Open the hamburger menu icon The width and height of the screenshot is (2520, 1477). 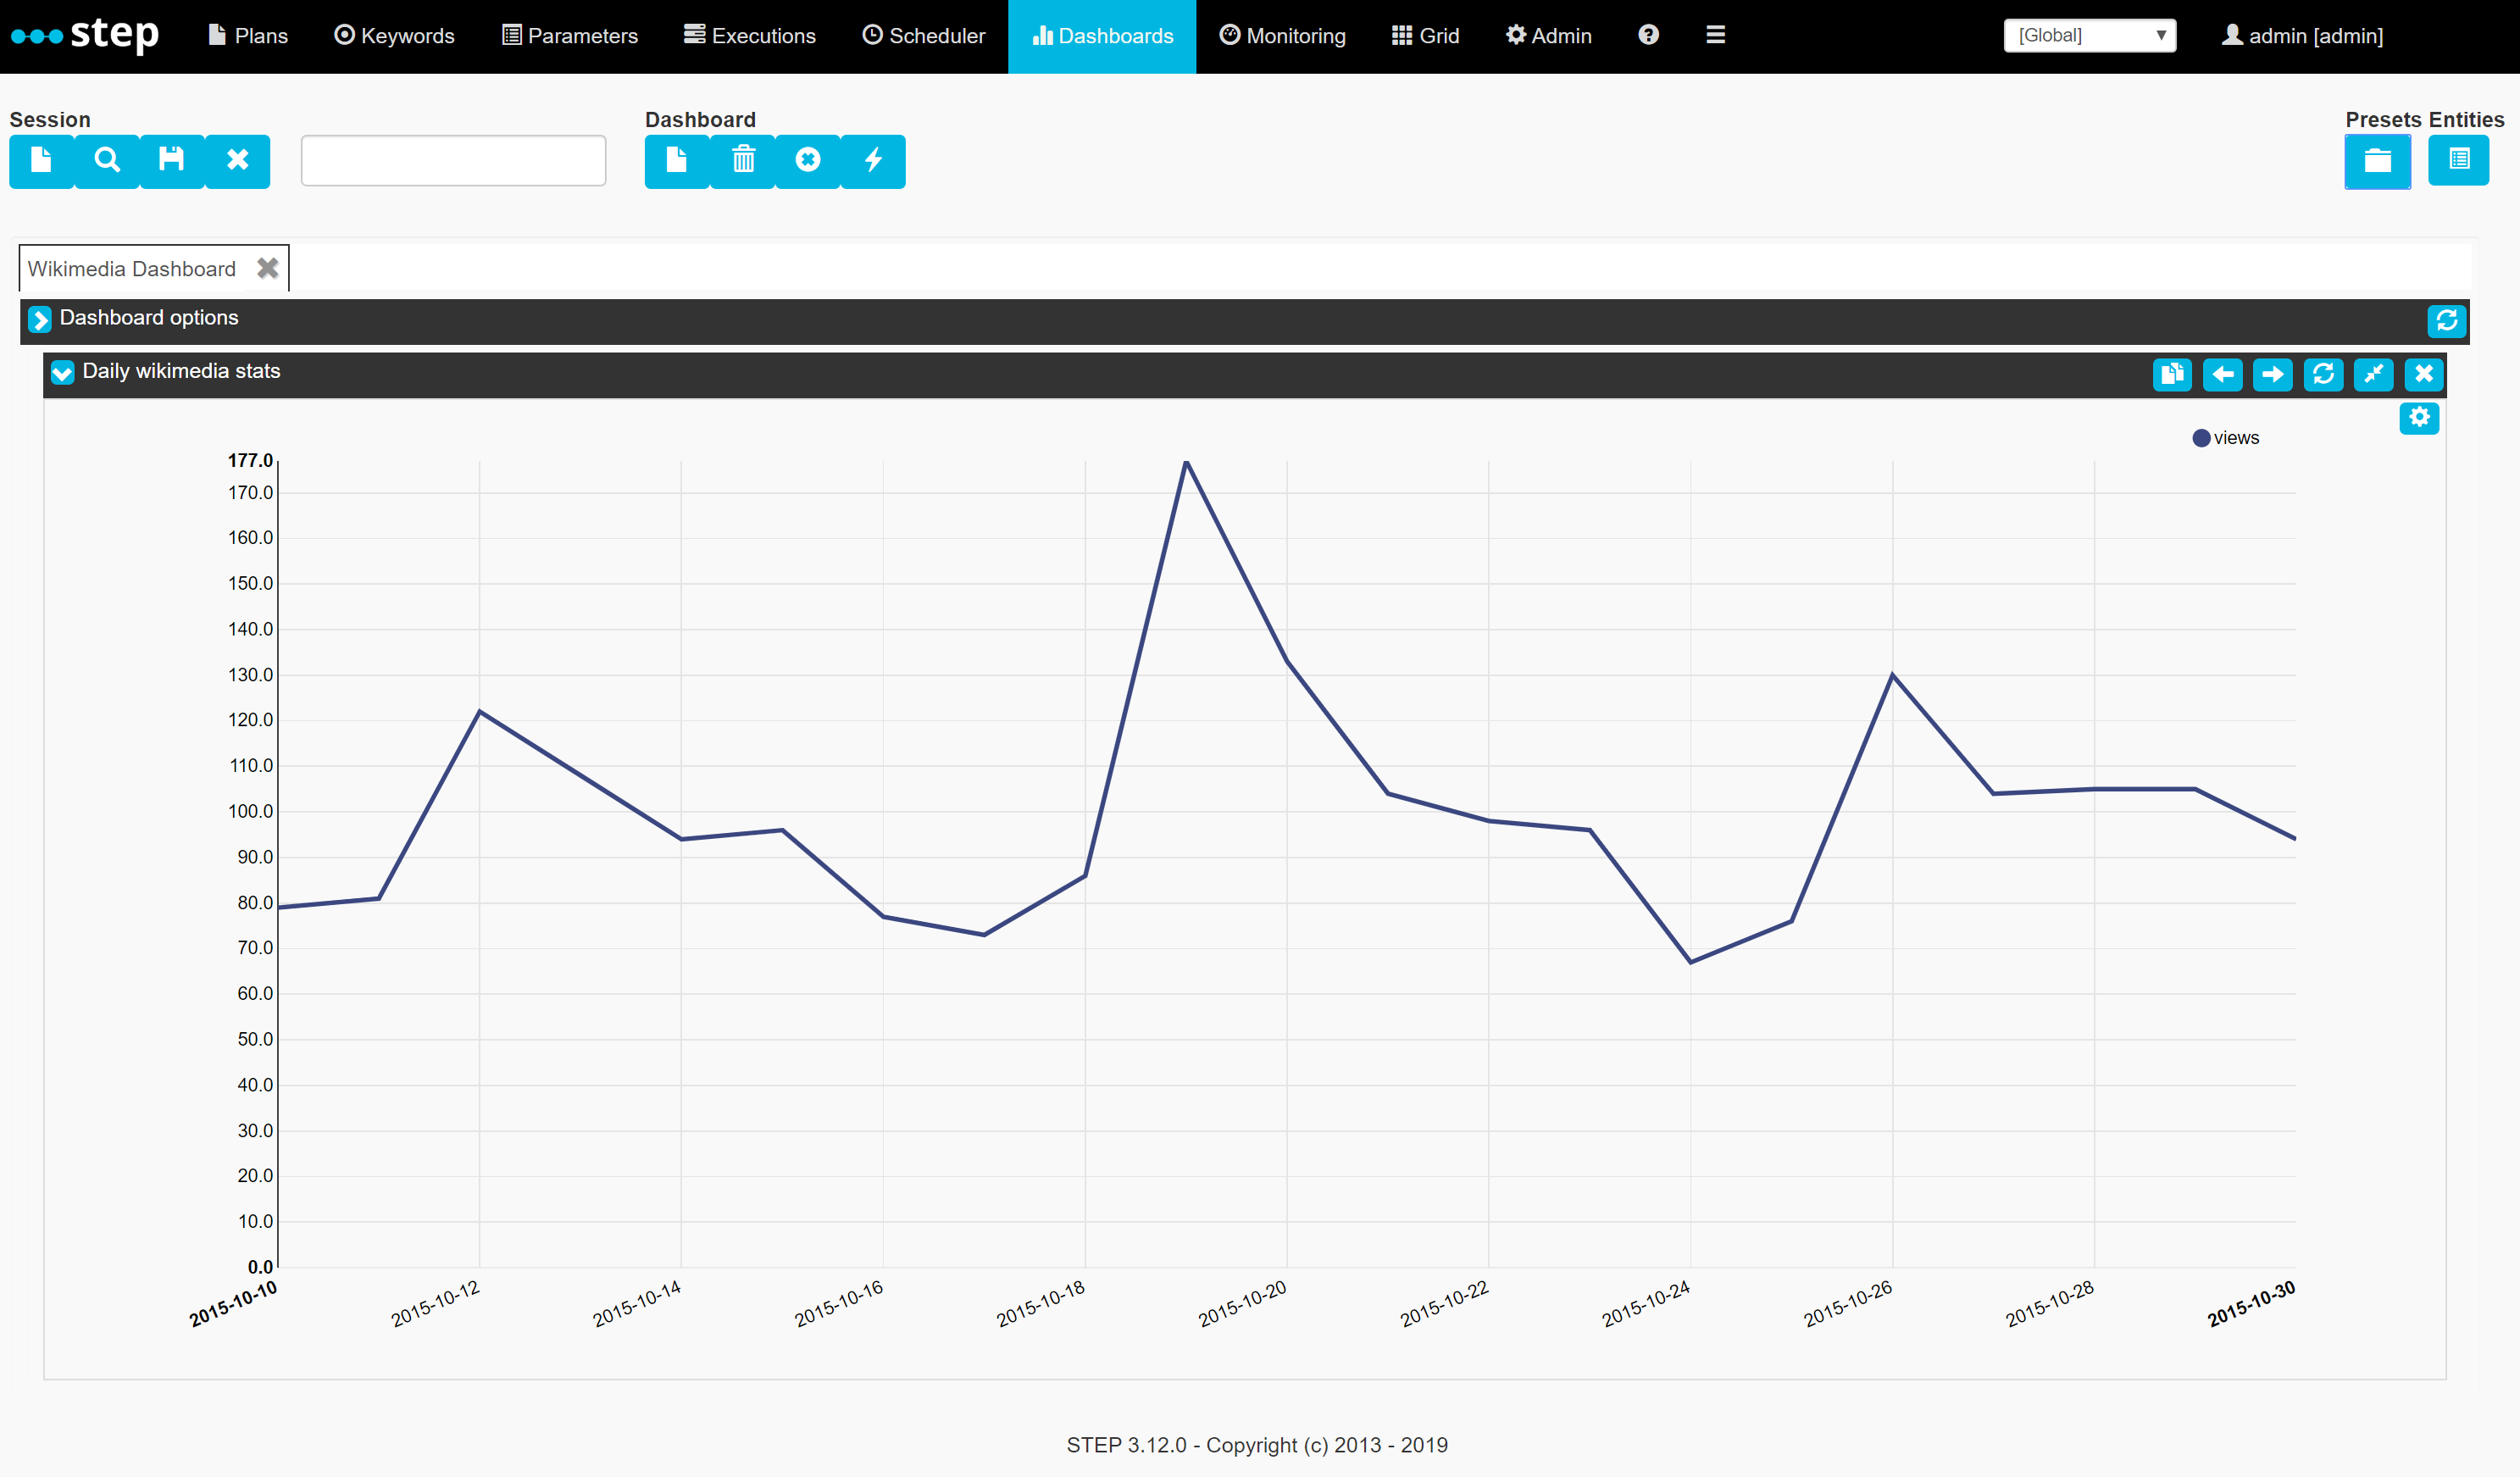click(x=1716, y=35)
